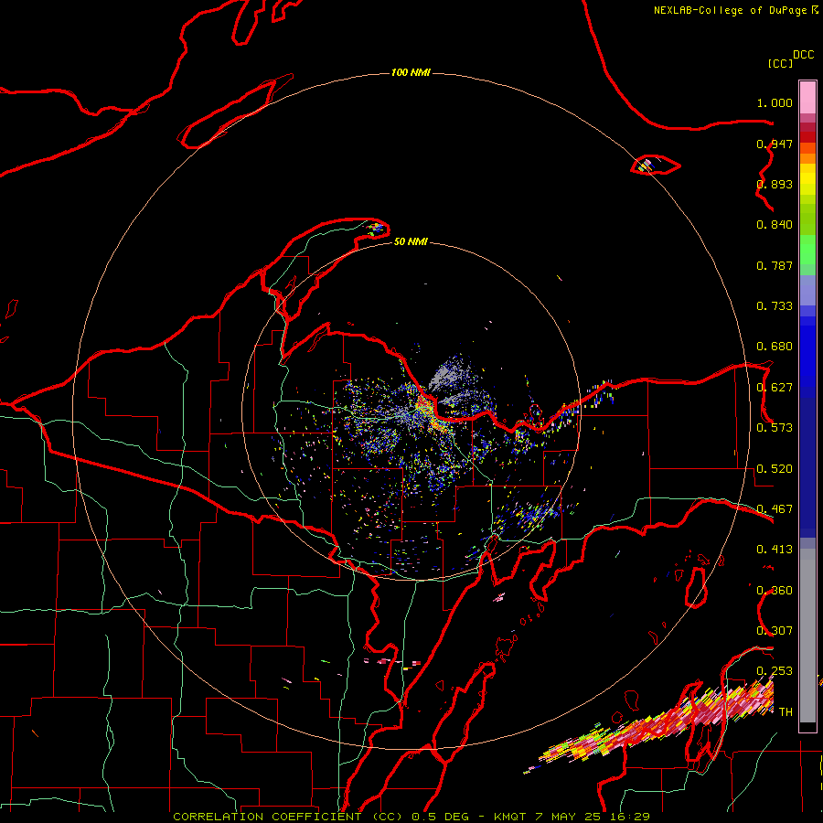This screenshot has width=823, height=823.
Task: Click the bright green segment of color bar
Action: 807,250
